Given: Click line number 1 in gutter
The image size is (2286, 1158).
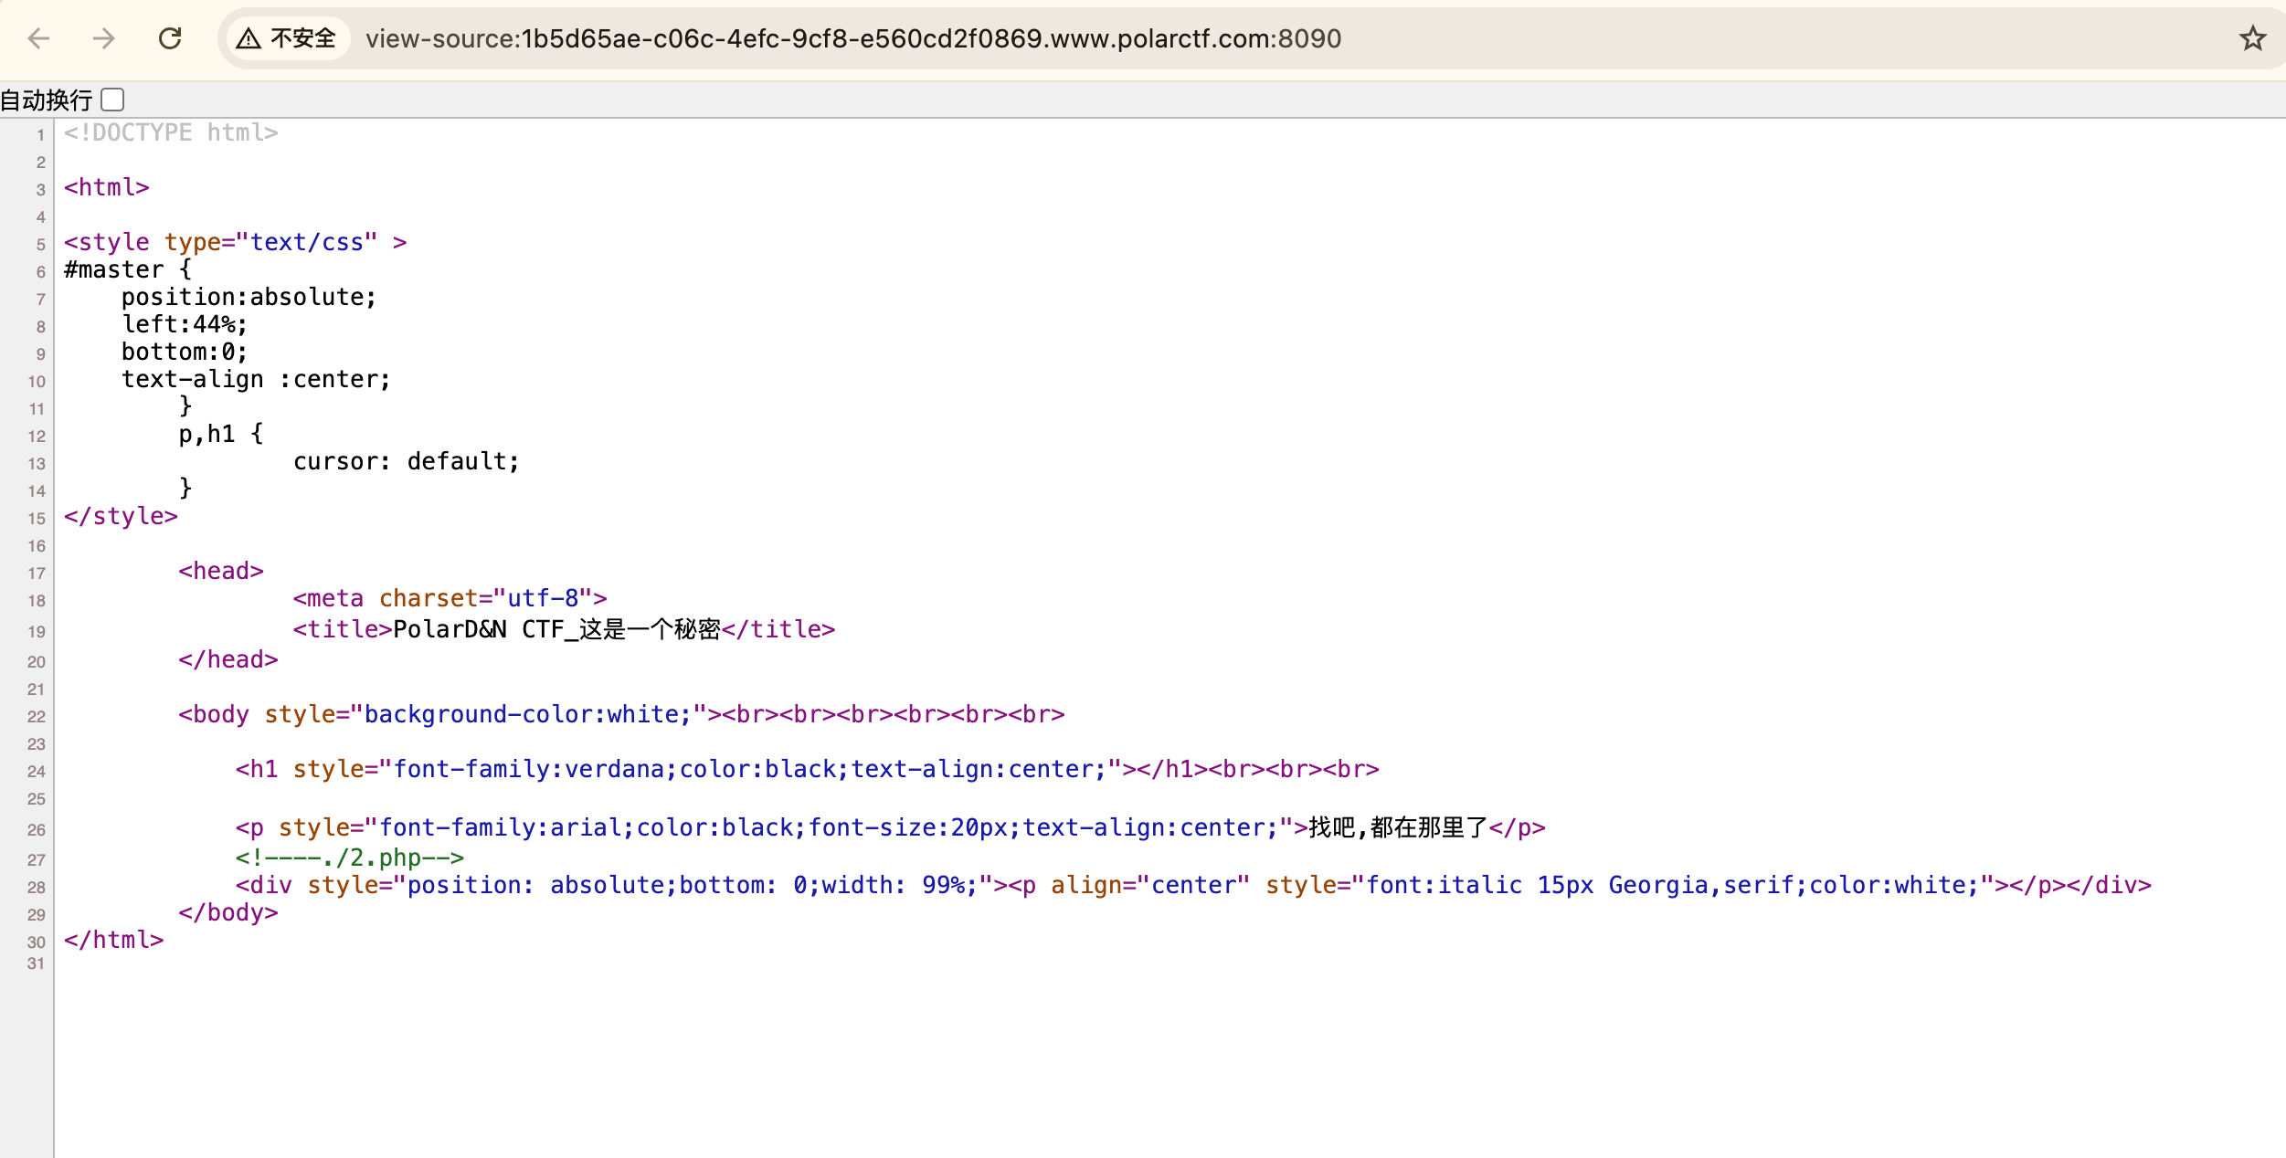Looking at the screenshot, I should [x=40, y=135].
